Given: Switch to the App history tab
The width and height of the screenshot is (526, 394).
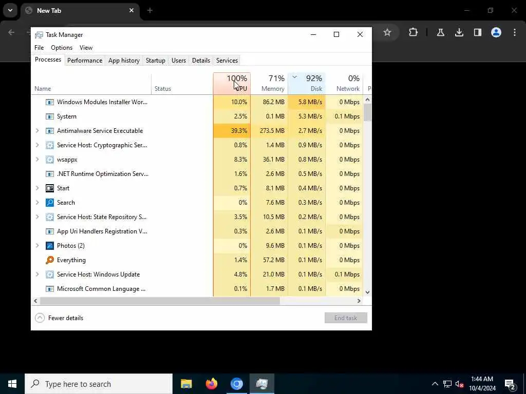Looking at the screenshot, I should (124, 61).
